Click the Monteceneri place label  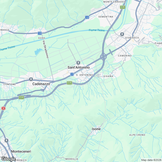pos(21,151)
